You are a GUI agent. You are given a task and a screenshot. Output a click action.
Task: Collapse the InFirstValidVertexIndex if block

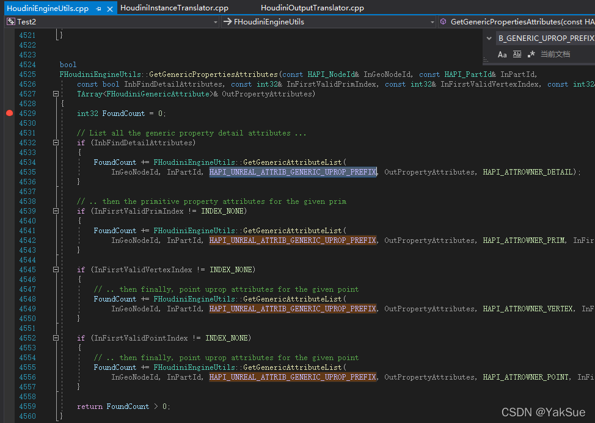56,270
